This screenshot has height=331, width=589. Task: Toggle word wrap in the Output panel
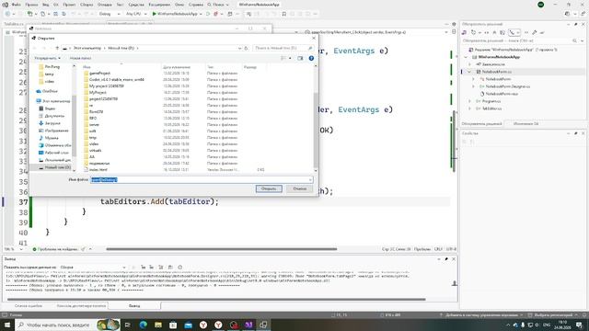coord(170,268)
